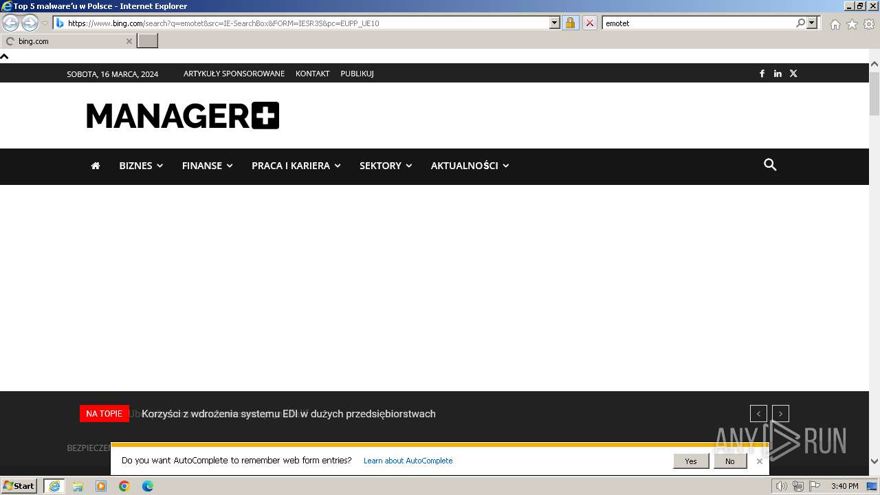
Task: Run search with magnifier icon in search box
Action: [x=800, y=23]
